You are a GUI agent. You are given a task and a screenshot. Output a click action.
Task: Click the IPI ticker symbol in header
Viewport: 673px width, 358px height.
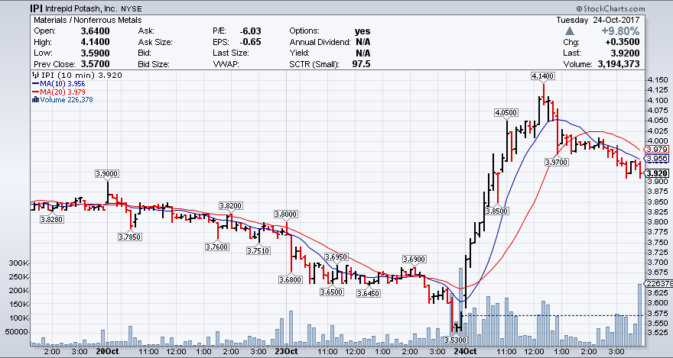(15, 8)
